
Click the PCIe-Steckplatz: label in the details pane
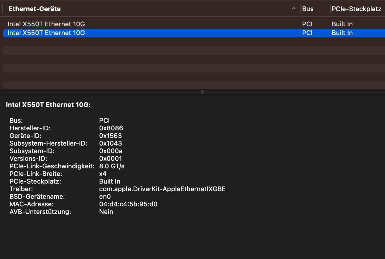[35, 181]
